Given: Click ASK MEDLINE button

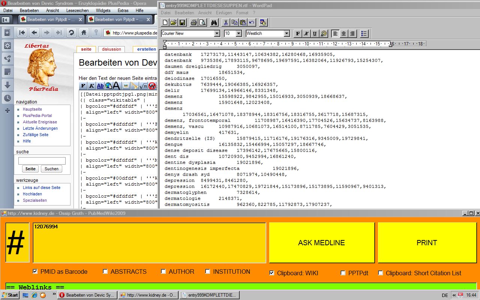Looking at the screenshot, I should coord(322,243).
